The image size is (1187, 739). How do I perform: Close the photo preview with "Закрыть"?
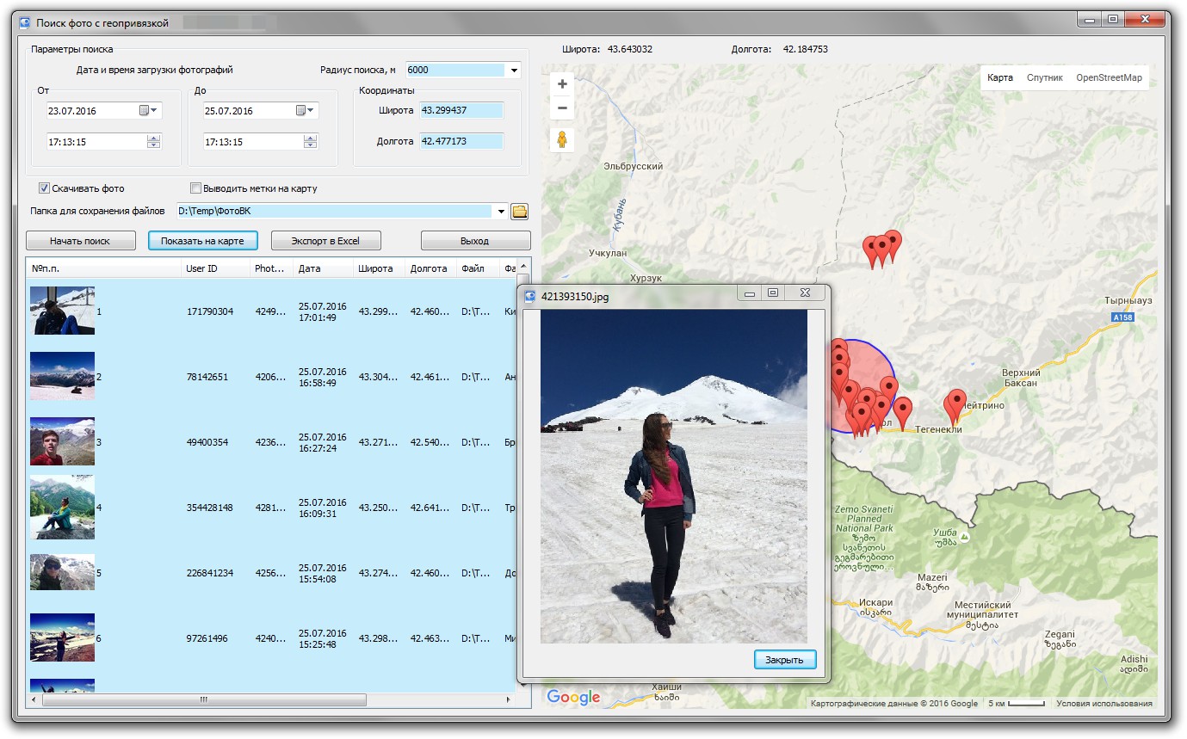click(x=784, y=660)
